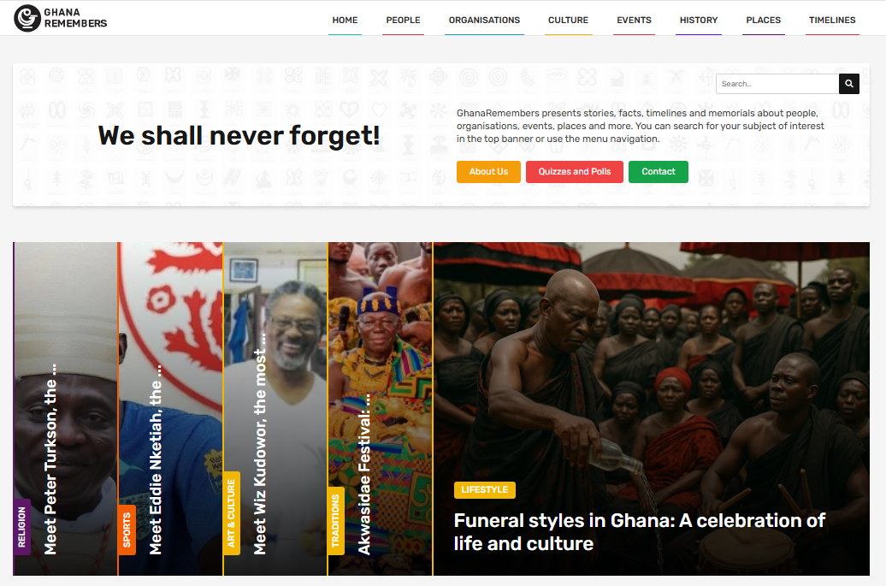This screenshot has height=586, width=886.
Task: Click the Ghana Remembers logo icon
Action: tap(27, 18)
